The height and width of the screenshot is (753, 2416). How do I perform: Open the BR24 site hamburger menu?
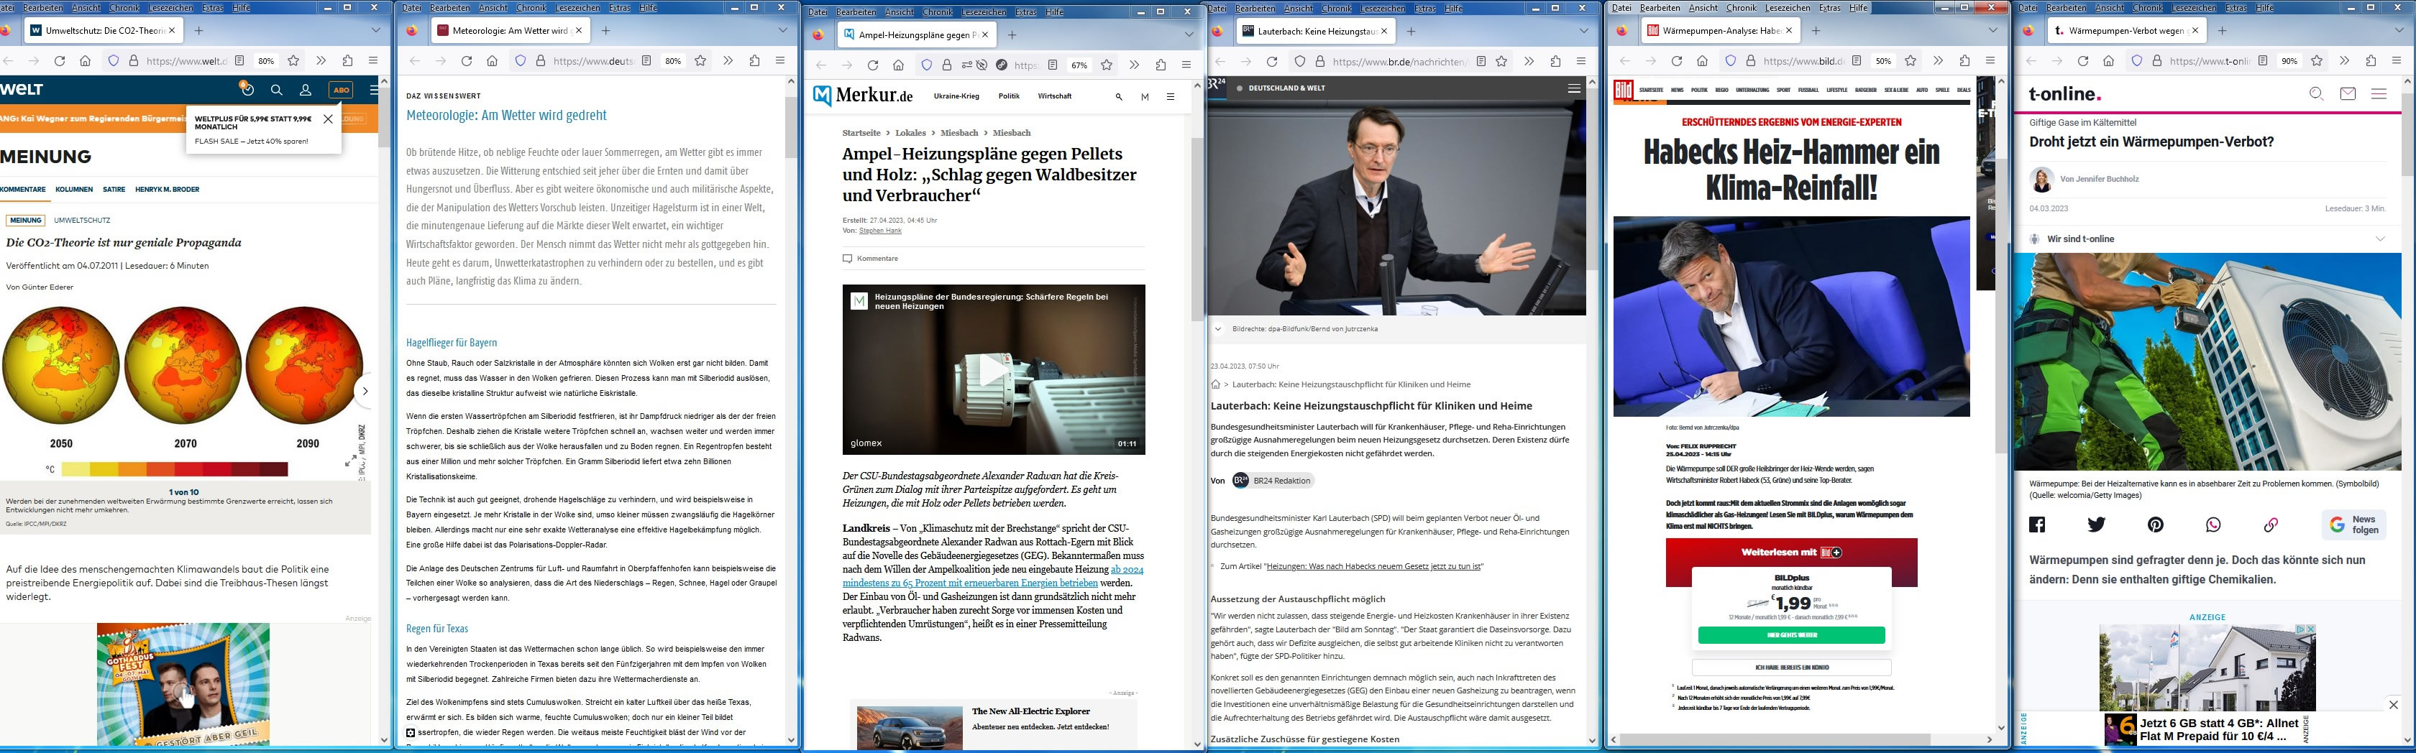[1574, 88]
